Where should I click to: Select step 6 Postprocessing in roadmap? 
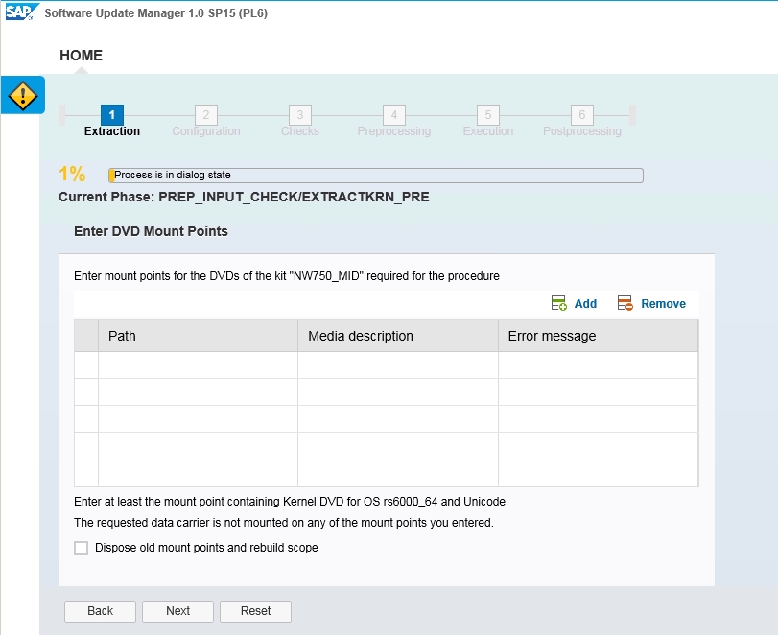tap(582, 115)
